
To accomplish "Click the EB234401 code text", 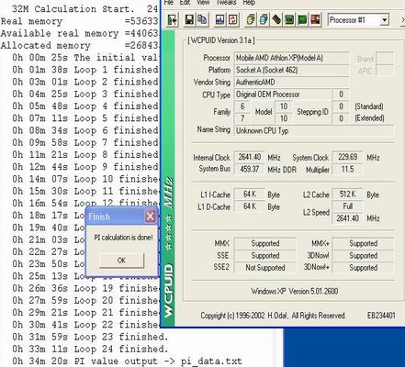I will point(381,316).
